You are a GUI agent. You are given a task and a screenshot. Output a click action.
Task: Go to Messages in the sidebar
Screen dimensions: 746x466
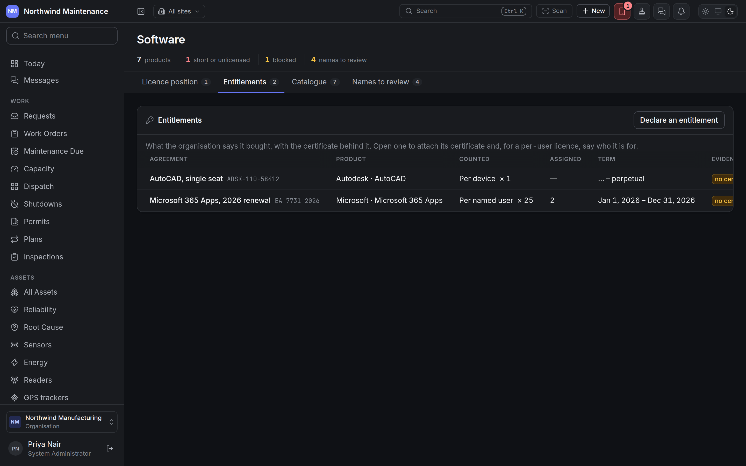pos(62,80)
